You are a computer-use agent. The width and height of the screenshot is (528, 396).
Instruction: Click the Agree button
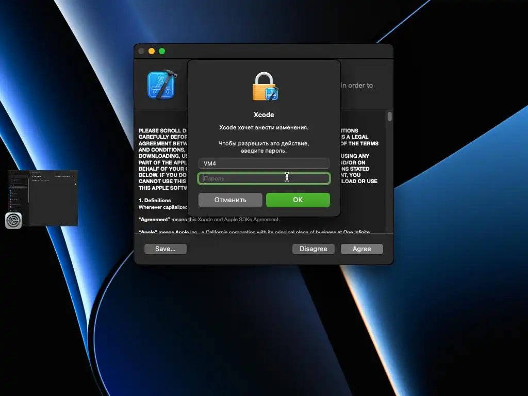coord(361,249)
